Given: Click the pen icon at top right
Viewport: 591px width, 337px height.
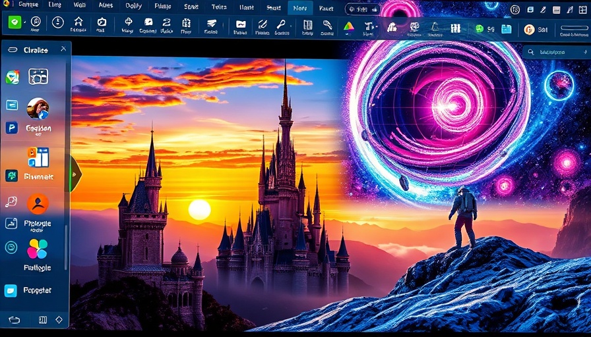Looking at the screenshot, I should click(543, 10).
